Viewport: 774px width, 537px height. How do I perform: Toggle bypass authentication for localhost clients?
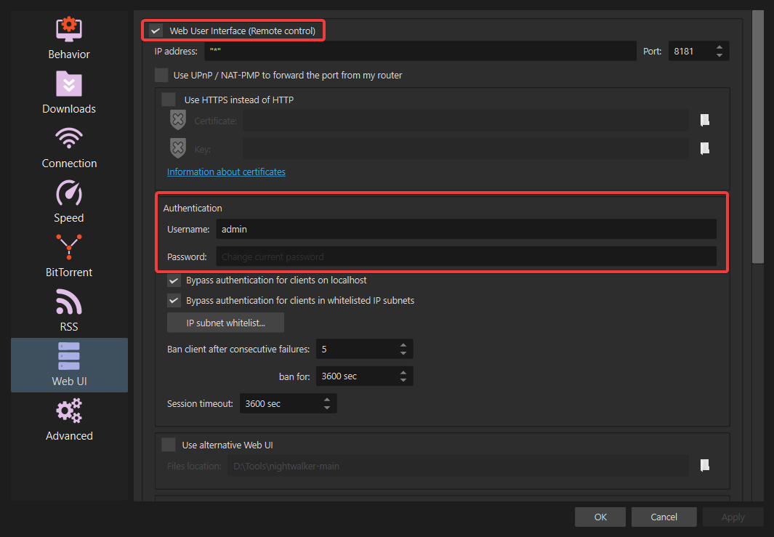tap(174, 280)
